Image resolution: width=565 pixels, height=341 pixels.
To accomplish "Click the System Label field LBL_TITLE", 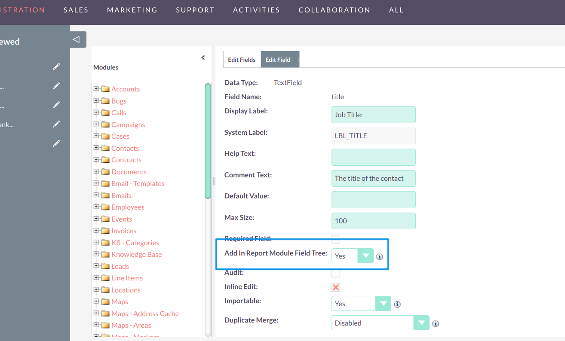I will click(x=374, y=136).
